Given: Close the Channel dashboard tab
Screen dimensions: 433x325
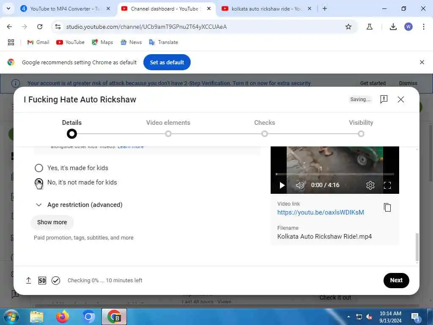Looking at the screenshot, I should click(x=209, y=8).
